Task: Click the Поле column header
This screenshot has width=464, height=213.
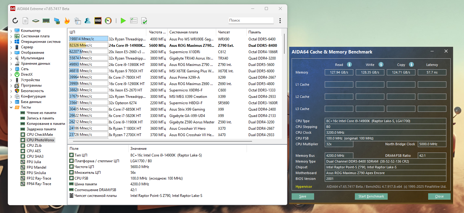Action: pos(98,149)
